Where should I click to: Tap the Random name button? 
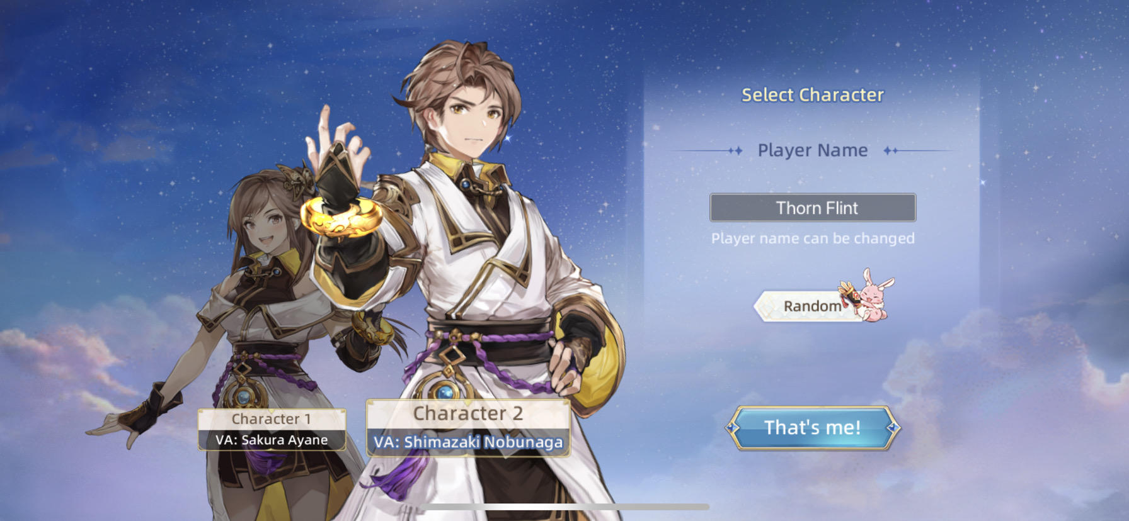coord(812,306)
